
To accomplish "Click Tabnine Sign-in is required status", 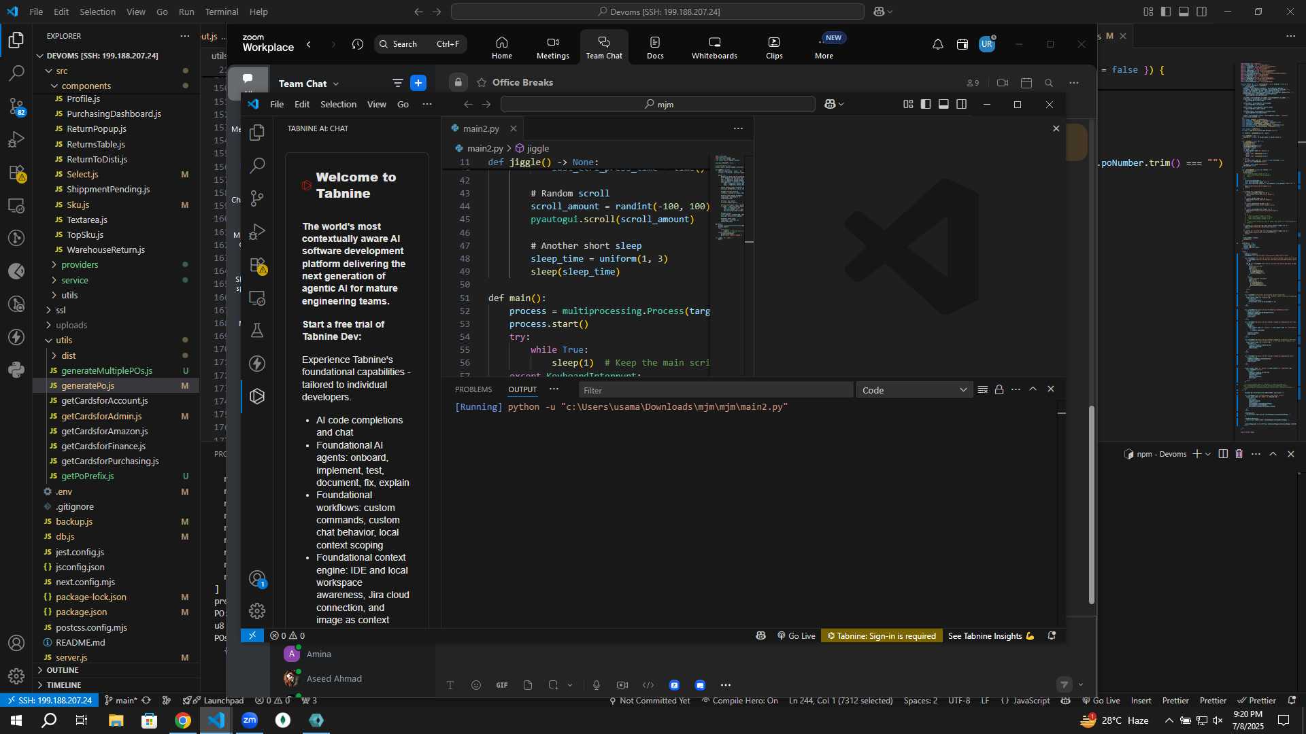I will (x=882, y=636).
